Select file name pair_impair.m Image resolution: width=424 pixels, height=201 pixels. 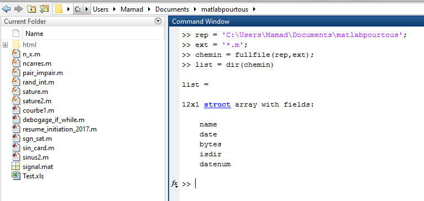[x=43, y=73]
